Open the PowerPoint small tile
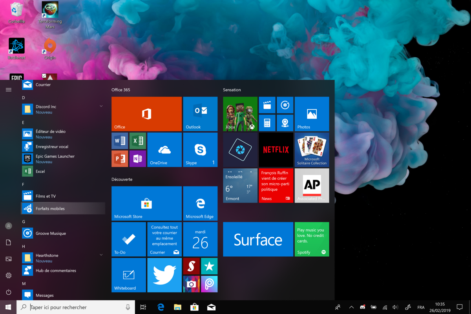This screenshot has width=471, height=314. (120, 159)
